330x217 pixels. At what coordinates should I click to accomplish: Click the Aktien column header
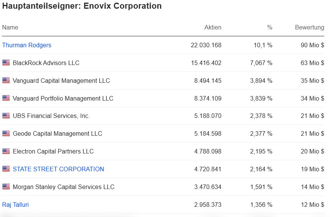[x=213, y=27]
